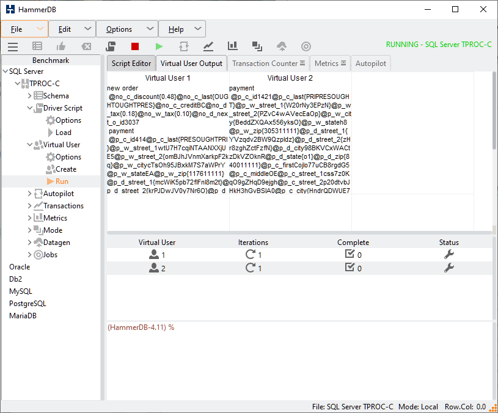Expand the Transactions tree node
The width and height of the screenshot is (498, 413).
(x=29, y=206)
